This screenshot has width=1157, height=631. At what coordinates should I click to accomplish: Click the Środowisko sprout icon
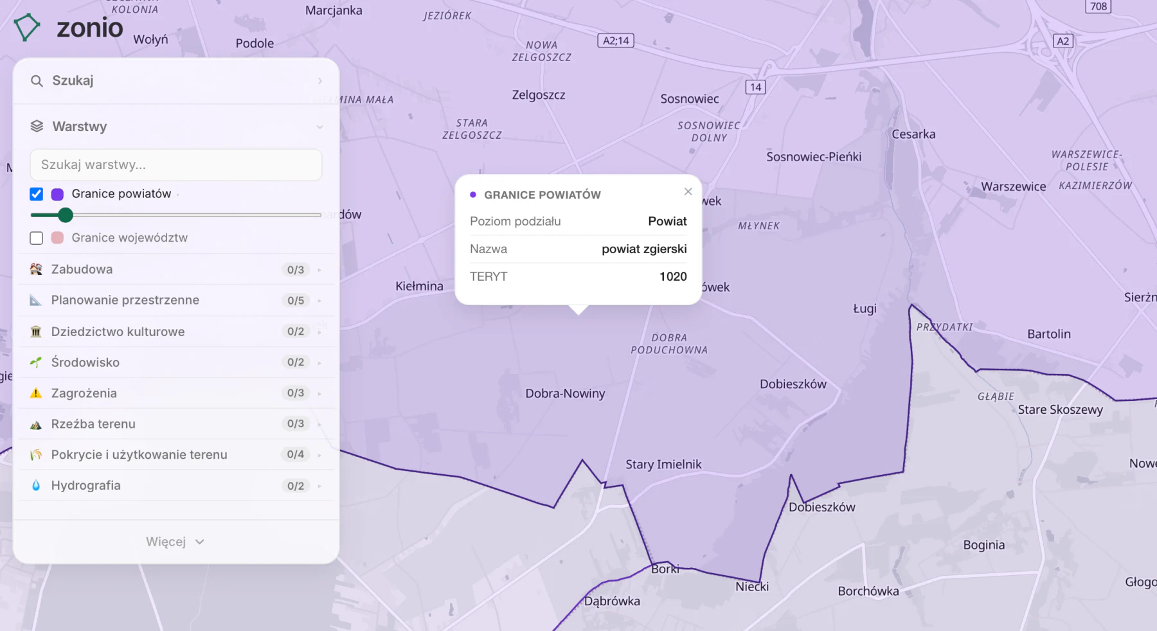[x=36, y=362]
